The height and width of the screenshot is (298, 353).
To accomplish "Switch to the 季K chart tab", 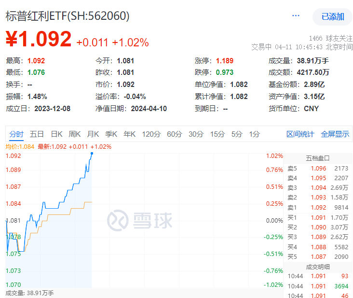I will click(111, 134).
